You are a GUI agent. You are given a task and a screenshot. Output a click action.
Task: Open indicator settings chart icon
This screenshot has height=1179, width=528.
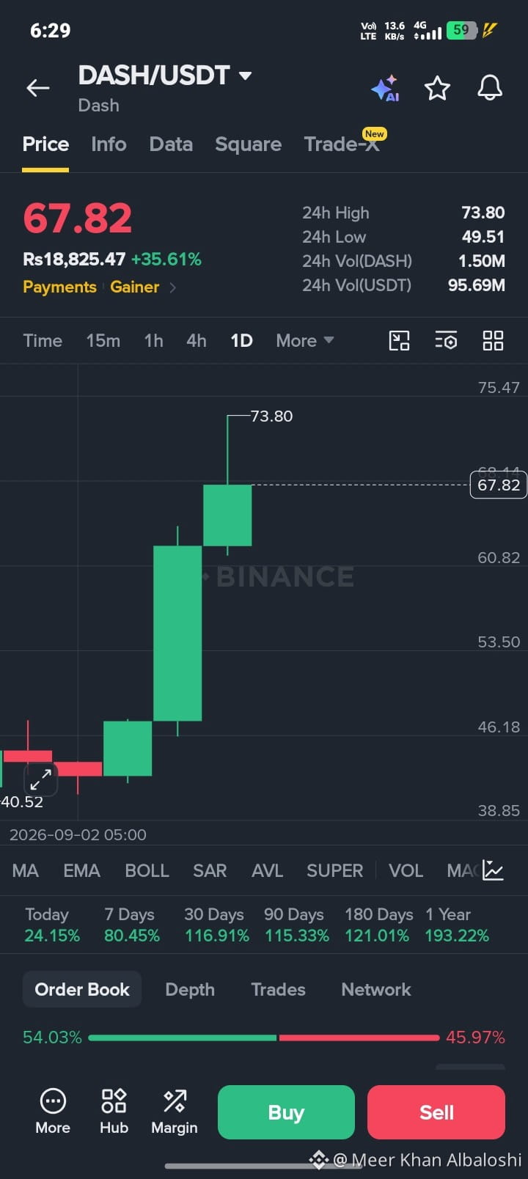(x=493, y=870)
